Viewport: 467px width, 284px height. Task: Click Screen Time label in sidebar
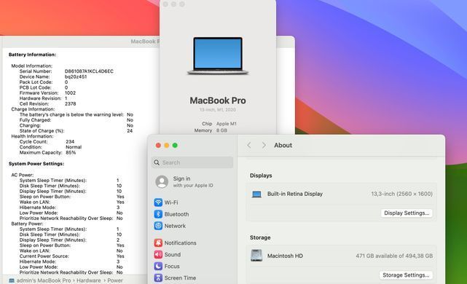pyautogui.click(x=180, y=277)
